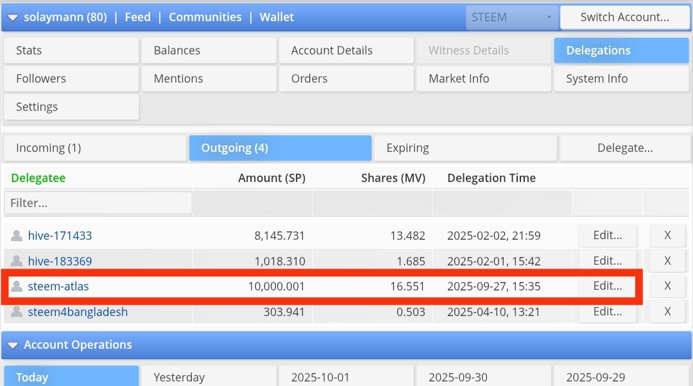This screenshot has width=693, height=386.
Task: Select the Yesterday operations filter
Action: [209, 377]
